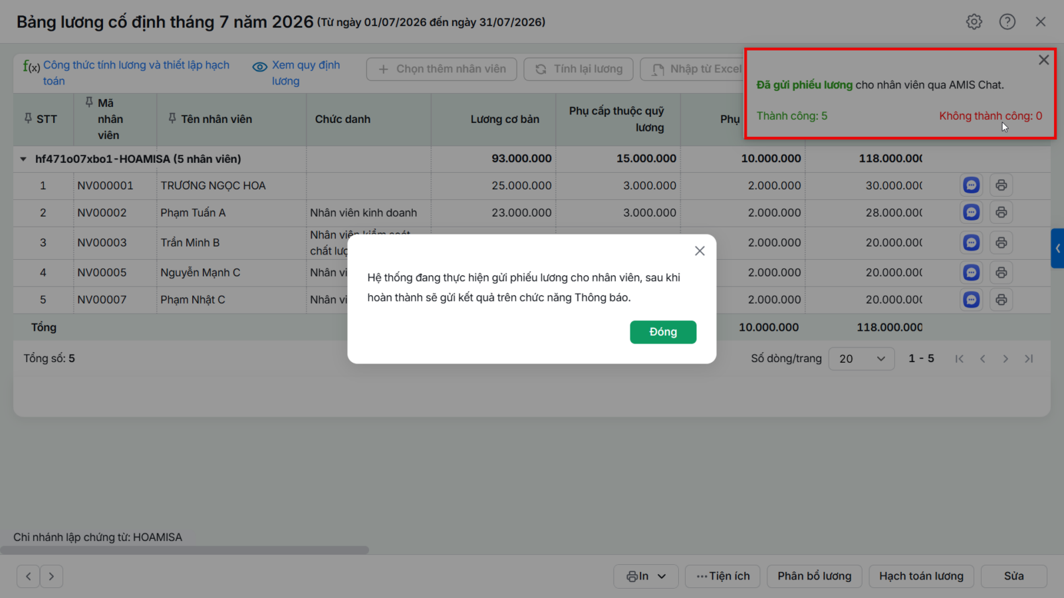Image resolution: width=1064 pixels, height=598 pixels.
Task: Click Đóng button in dialog
Action: point(663,332)
